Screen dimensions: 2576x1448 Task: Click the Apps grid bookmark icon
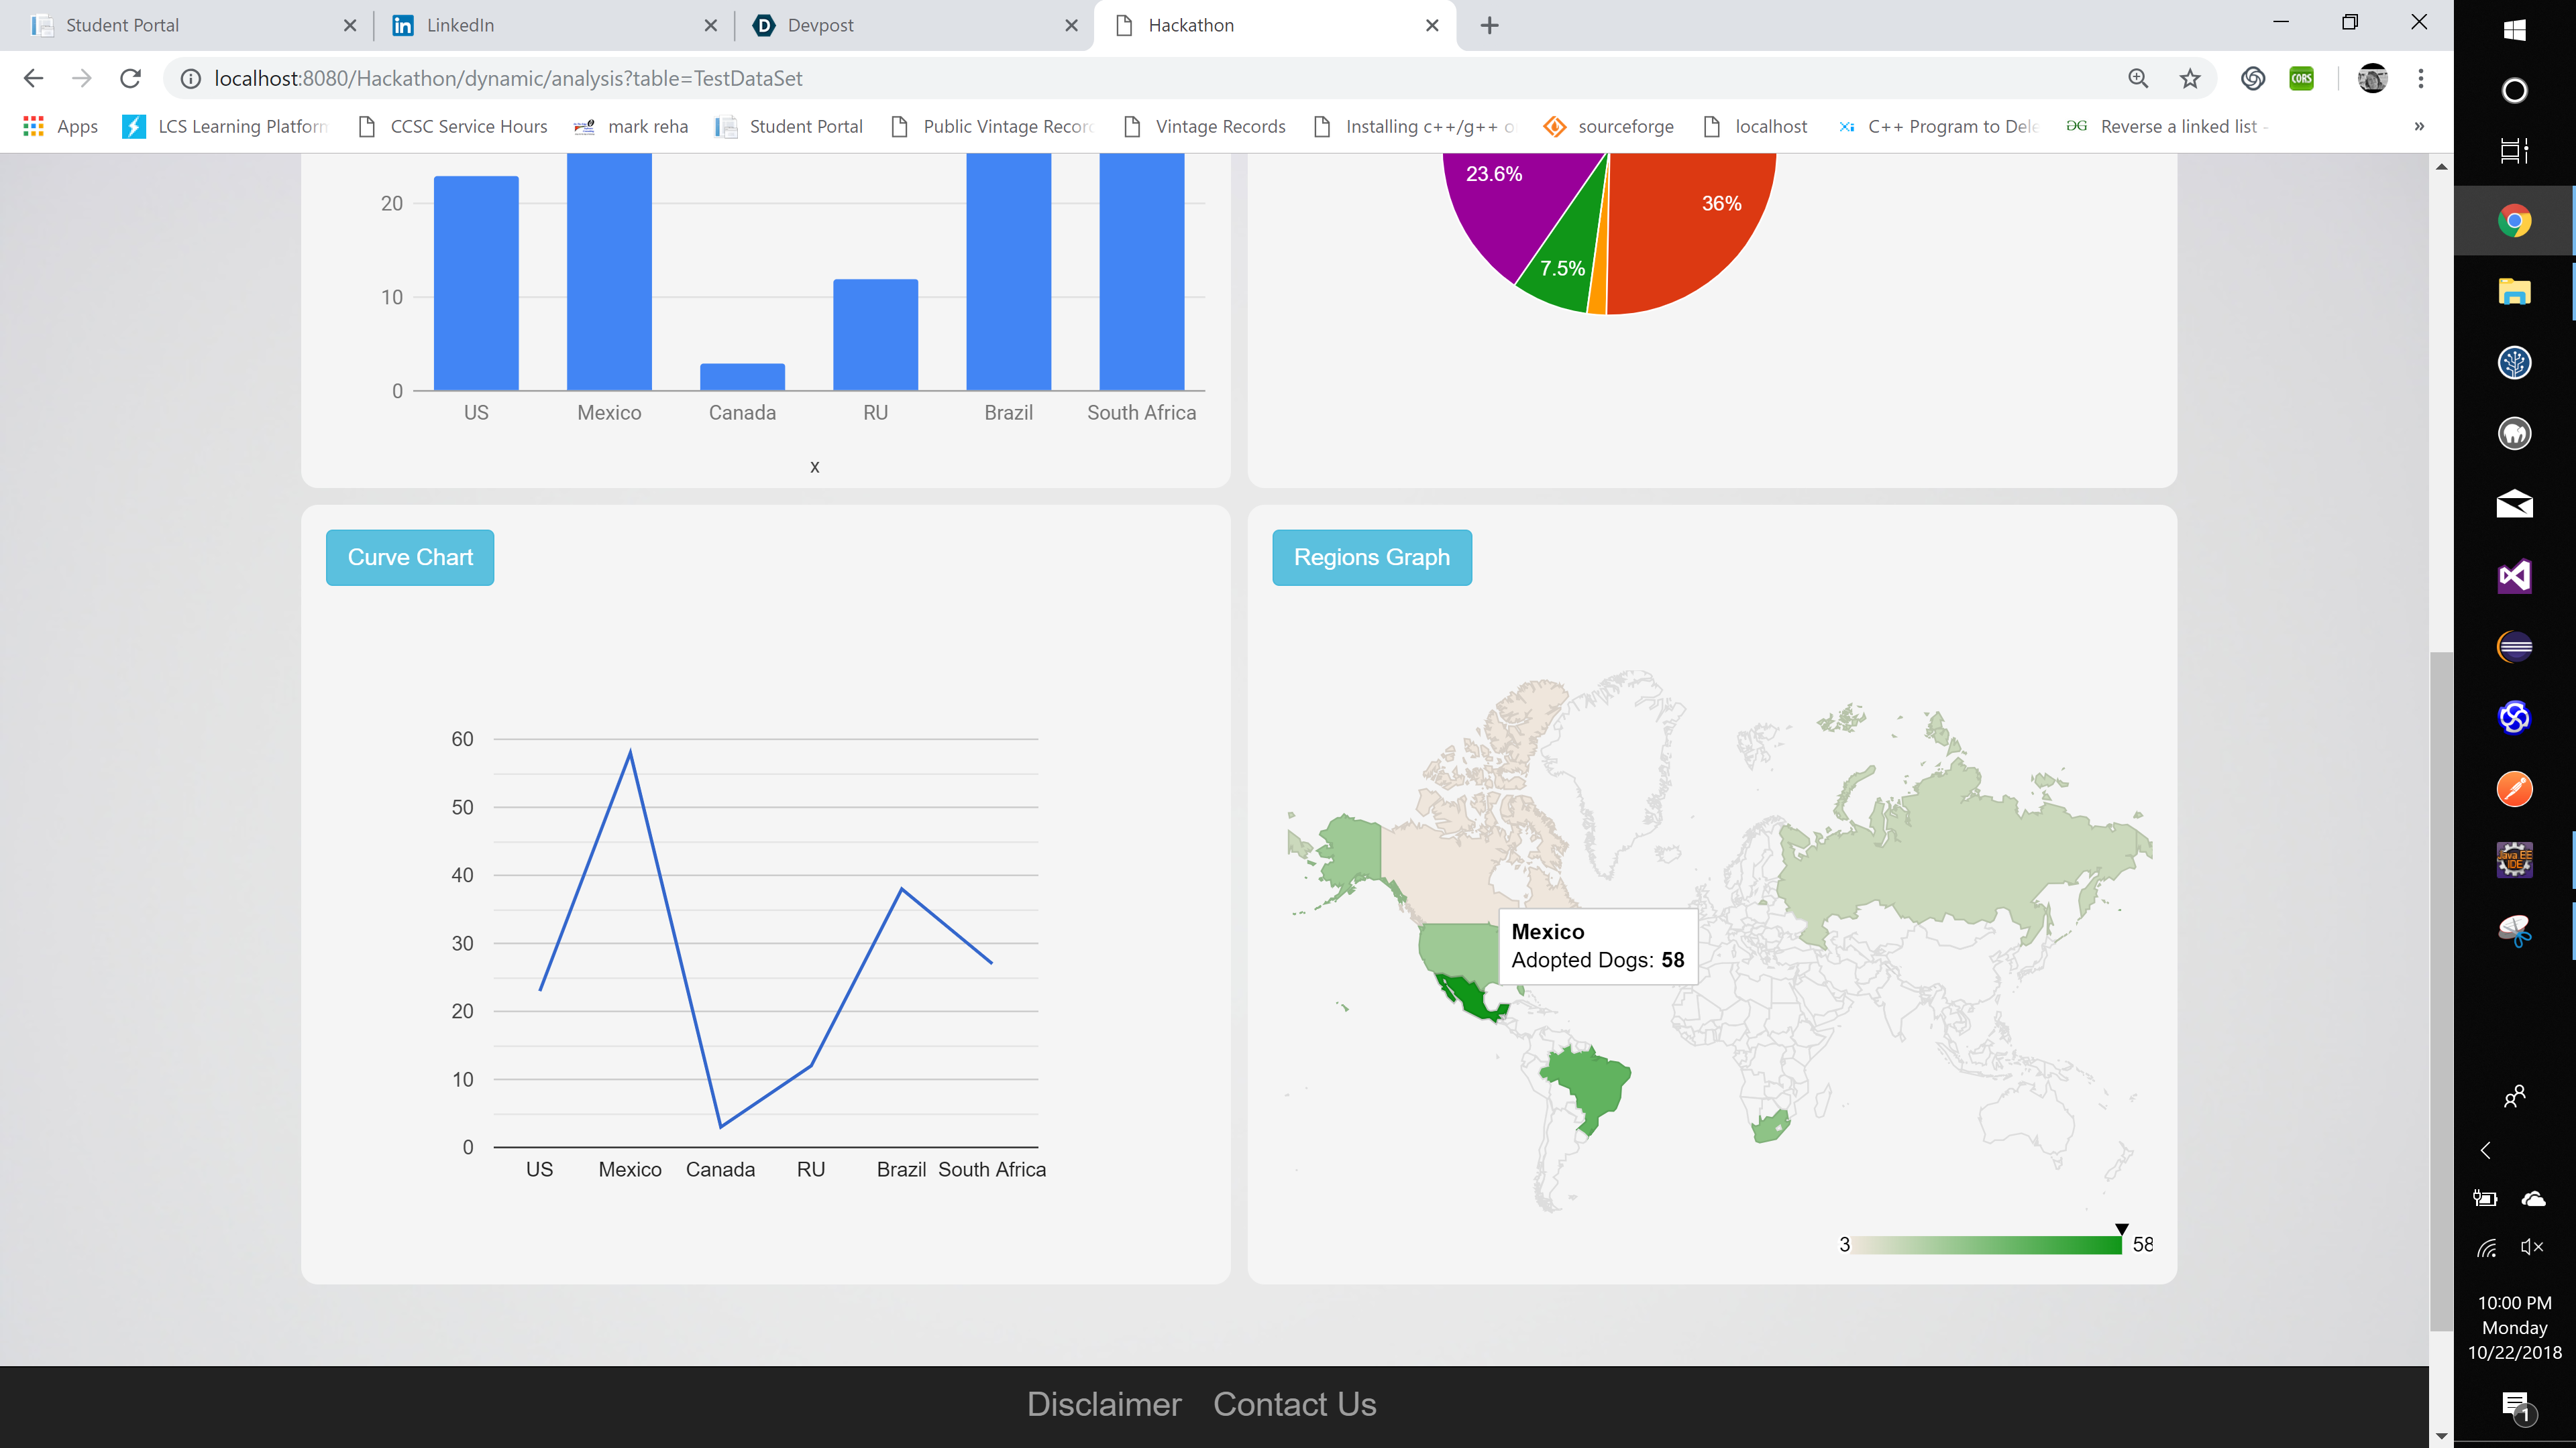33,126
